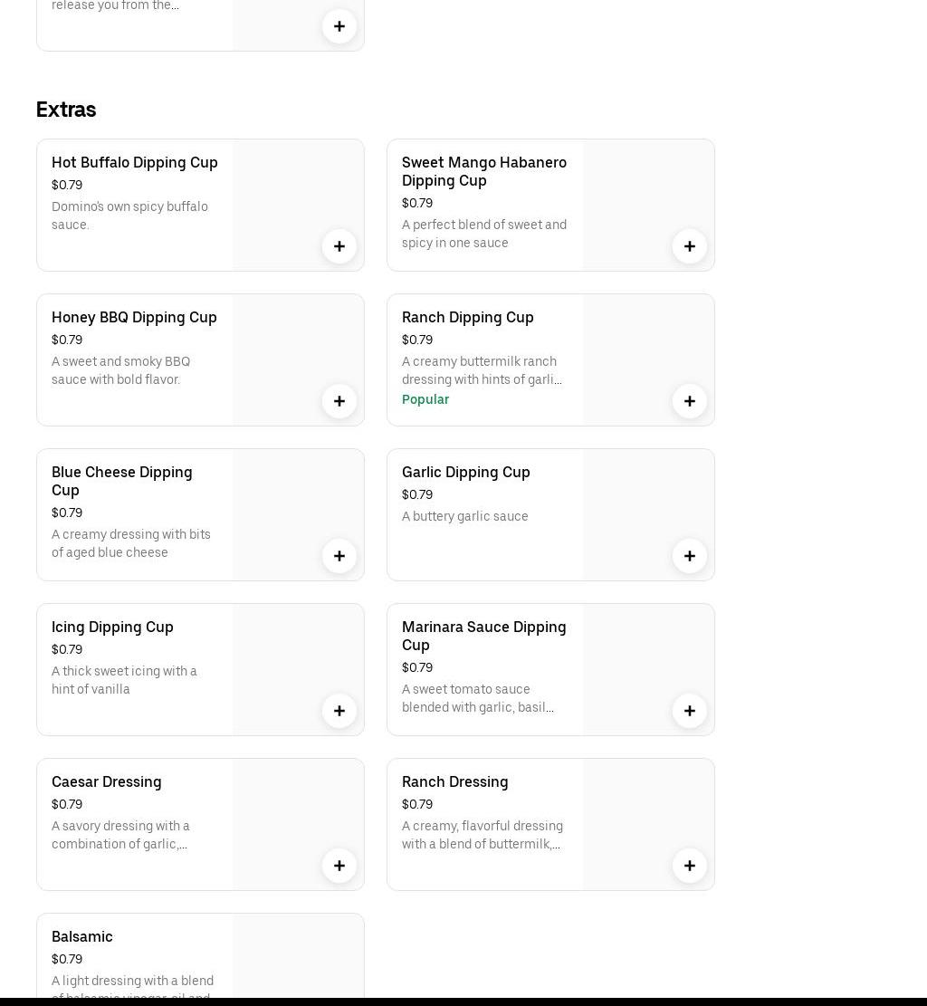927x1006 pixels.
Task: Add Marinara Sauce Dipping Cup
Action: [x=690, y=711]
